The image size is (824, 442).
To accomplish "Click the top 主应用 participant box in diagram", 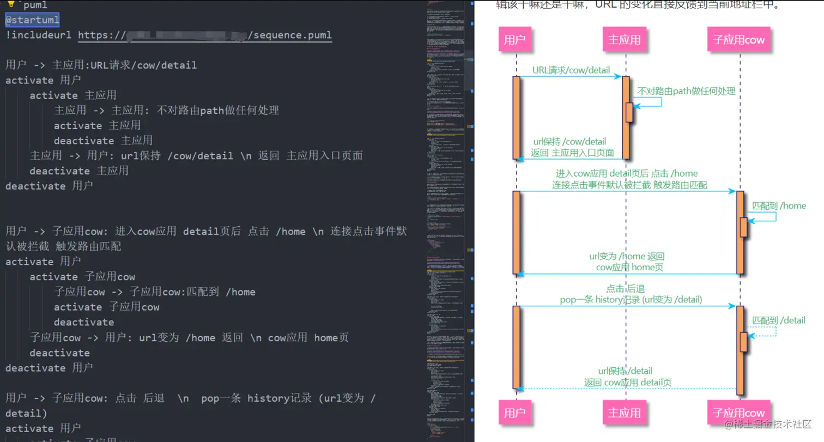I will coord(625,39).
